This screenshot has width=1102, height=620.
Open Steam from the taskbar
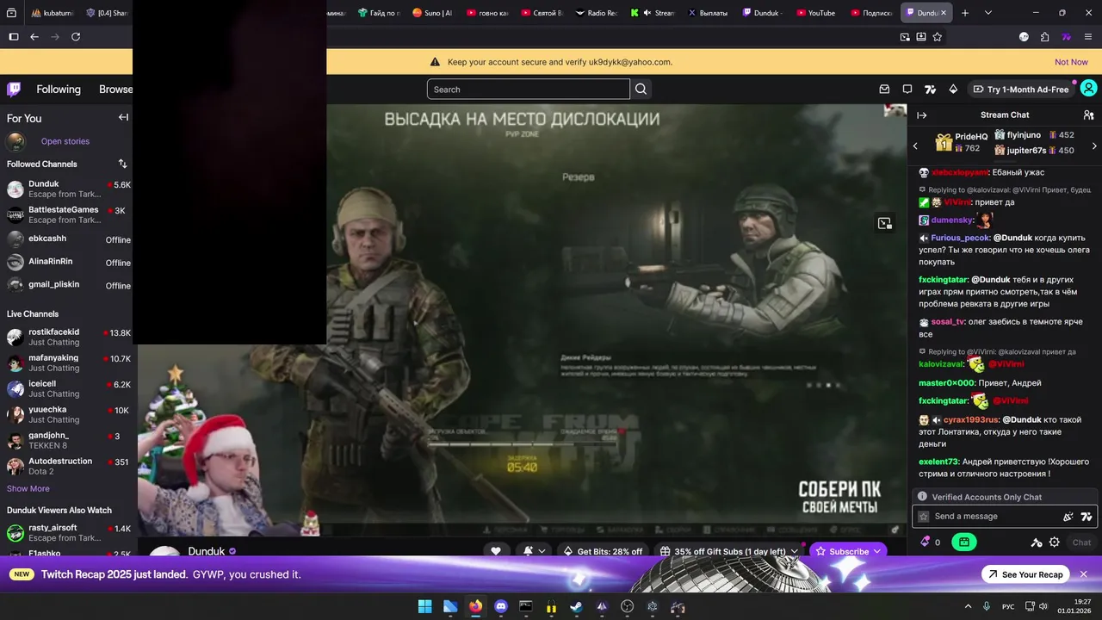pos(576,606)
